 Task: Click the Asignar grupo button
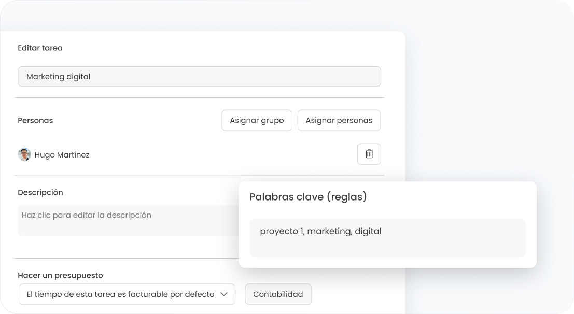(257, 120)
